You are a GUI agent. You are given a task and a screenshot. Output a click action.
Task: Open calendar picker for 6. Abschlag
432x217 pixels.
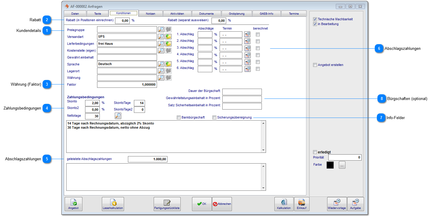(247, 69)
